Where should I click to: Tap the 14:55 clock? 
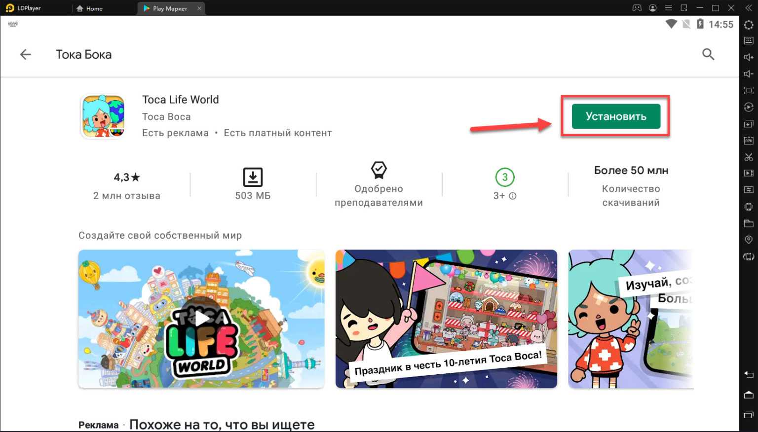tap(721, 24)
